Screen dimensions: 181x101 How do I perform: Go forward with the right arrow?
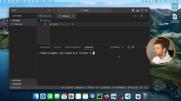[54, 10]
